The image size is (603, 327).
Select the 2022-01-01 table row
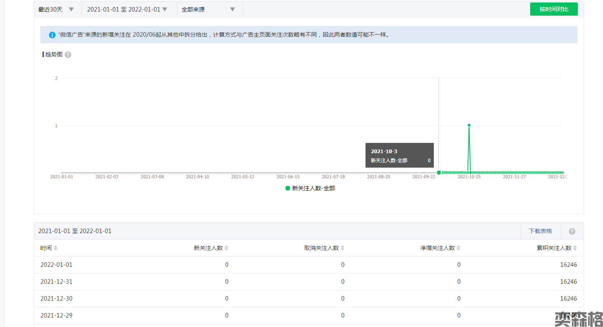click(308, 265)
